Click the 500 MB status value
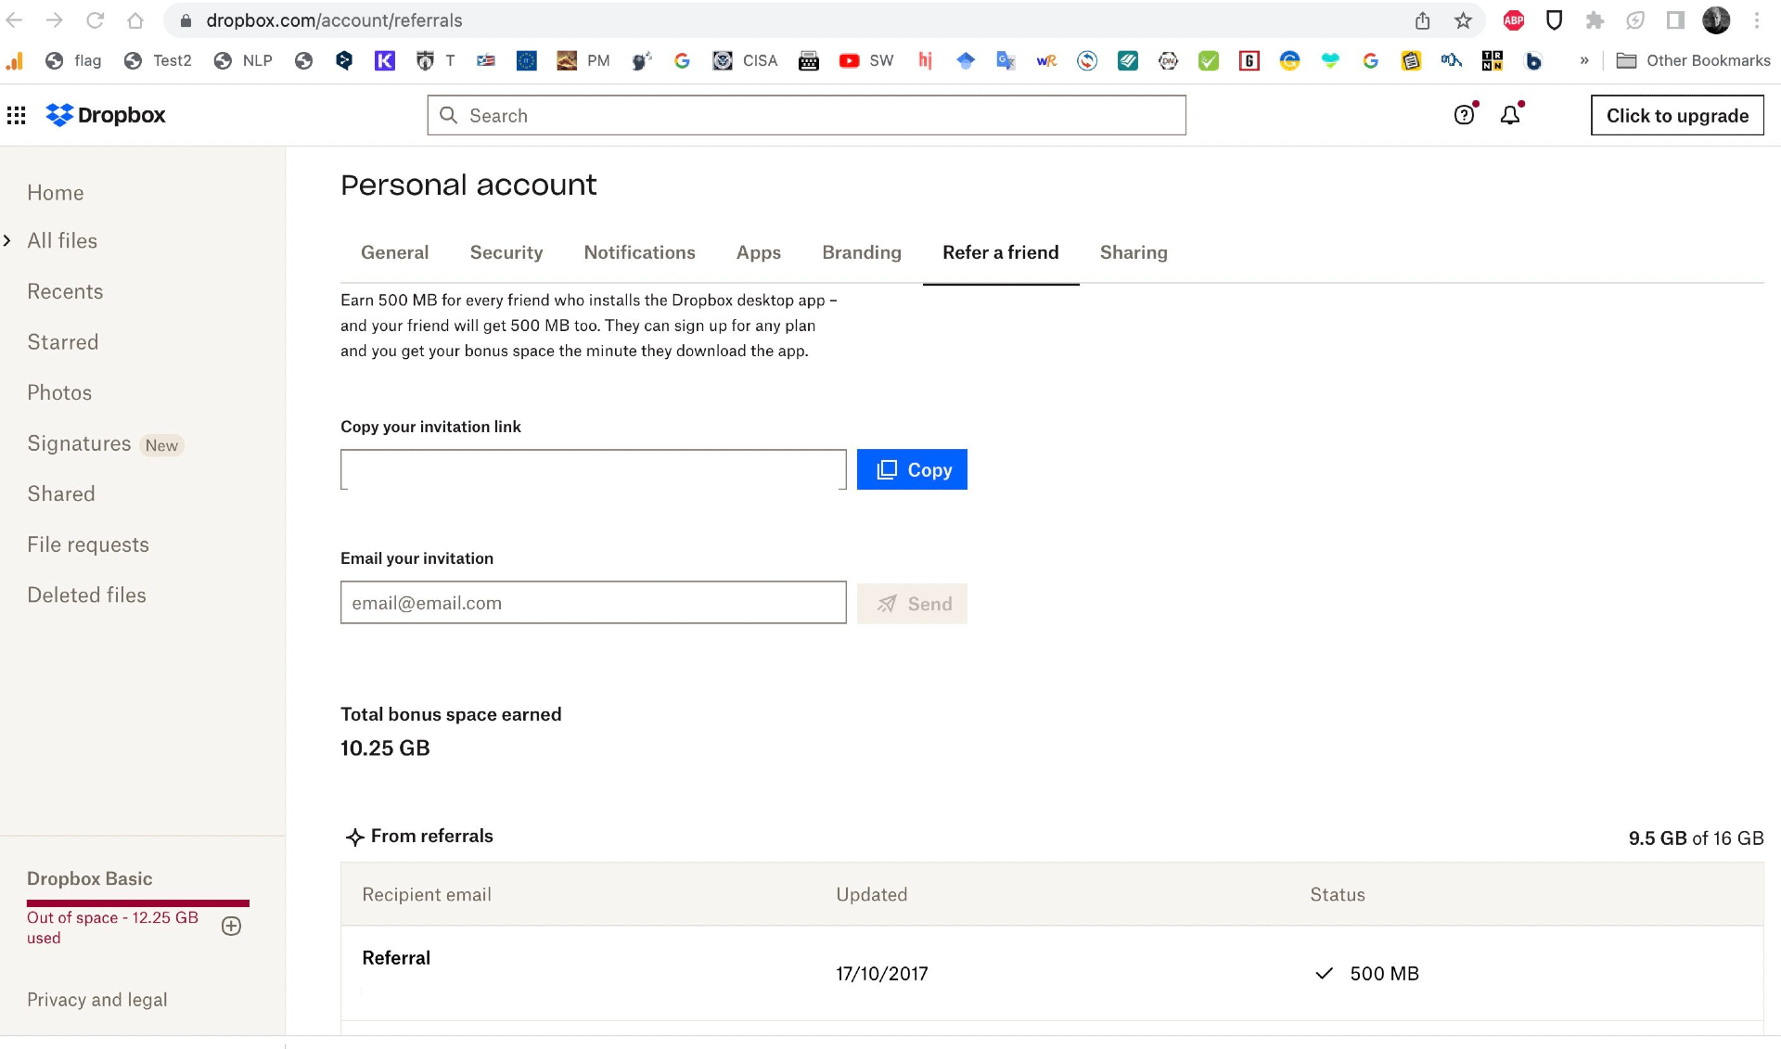Screen dimensions: 1781x1049 (x=1384, y=974)
